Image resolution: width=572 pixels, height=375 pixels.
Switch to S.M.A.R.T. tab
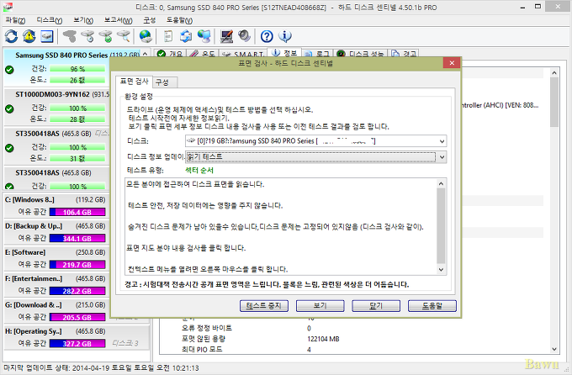click(243, 54)
